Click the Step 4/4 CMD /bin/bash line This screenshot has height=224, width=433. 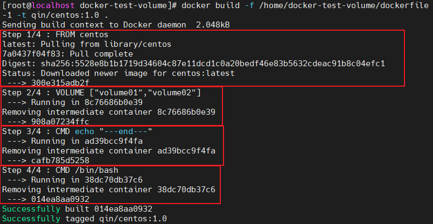pos(59,170)
